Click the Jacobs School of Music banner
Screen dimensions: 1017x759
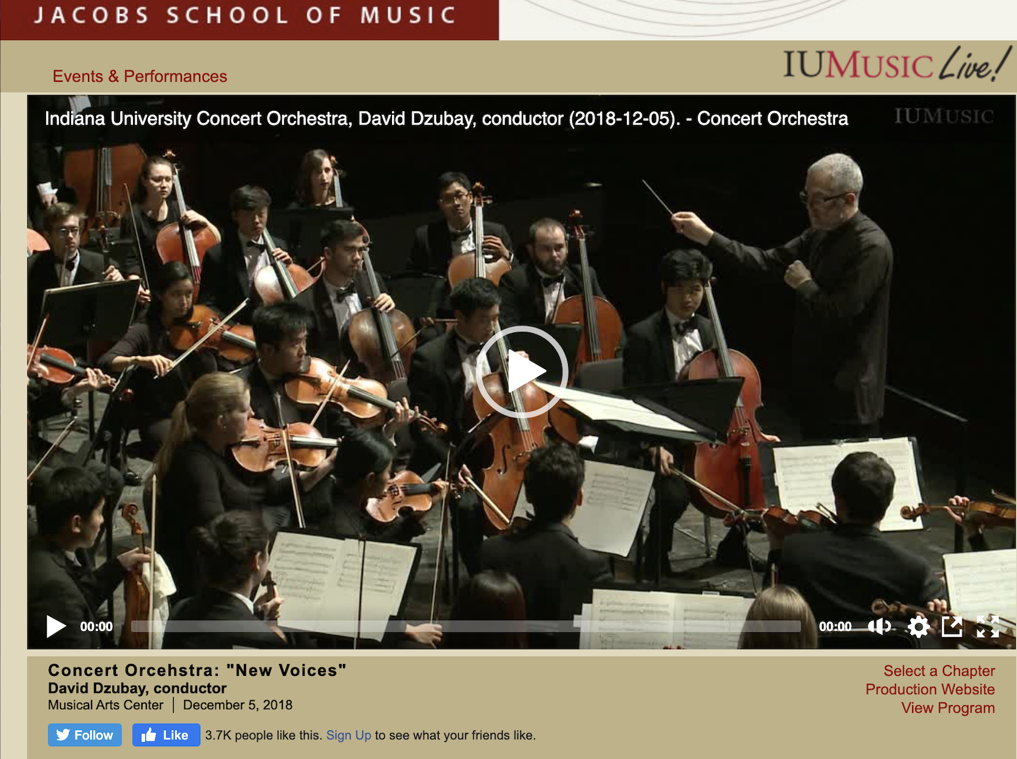249,19
